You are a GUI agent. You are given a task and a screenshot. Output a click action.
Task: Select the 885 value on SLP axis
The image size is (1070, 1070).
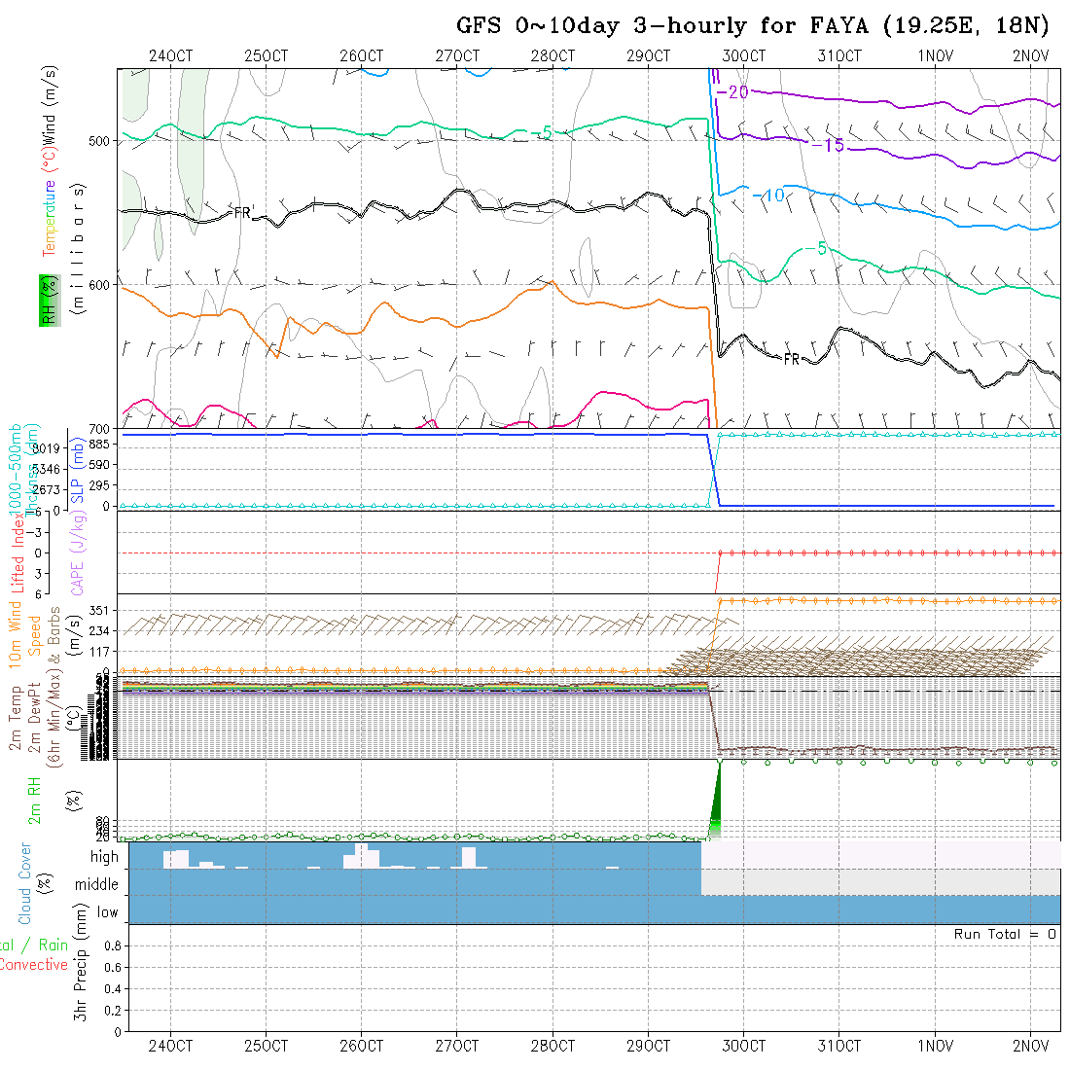pos(98,445)
